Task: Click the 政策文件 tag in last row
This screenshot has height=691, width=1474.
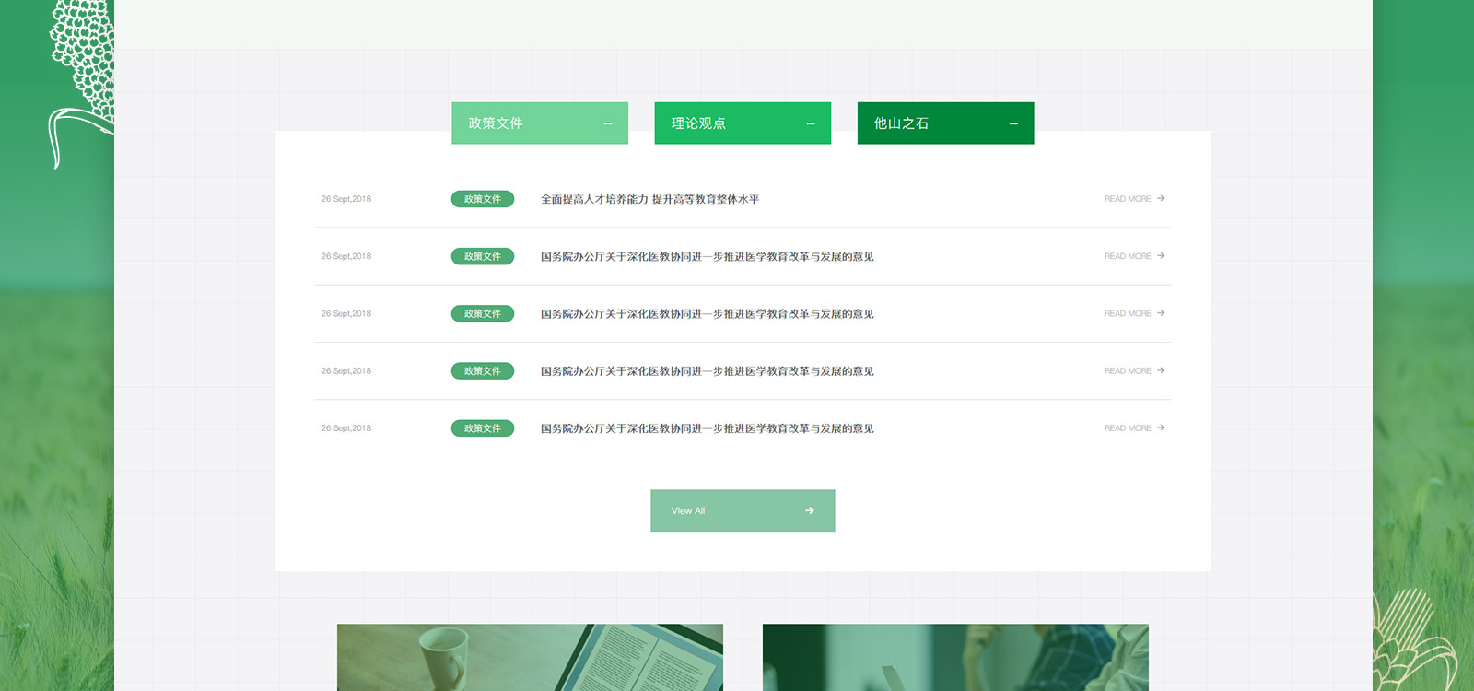Action: point(482,428)
